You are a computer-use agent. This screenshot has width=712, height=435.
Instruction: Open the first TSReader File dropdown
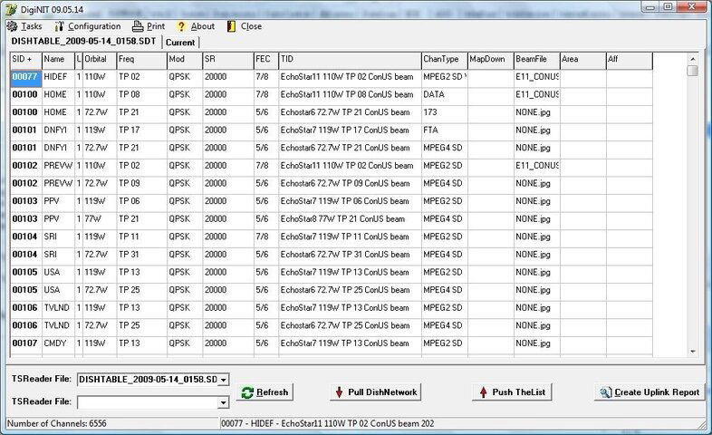click(223, 380)
